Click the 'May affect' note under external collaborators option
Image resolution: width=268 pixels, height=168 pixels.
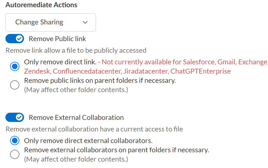(76, 159)
